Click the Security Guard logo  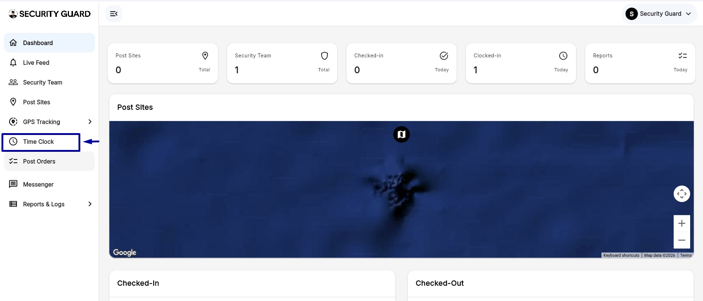coord(50,14)
